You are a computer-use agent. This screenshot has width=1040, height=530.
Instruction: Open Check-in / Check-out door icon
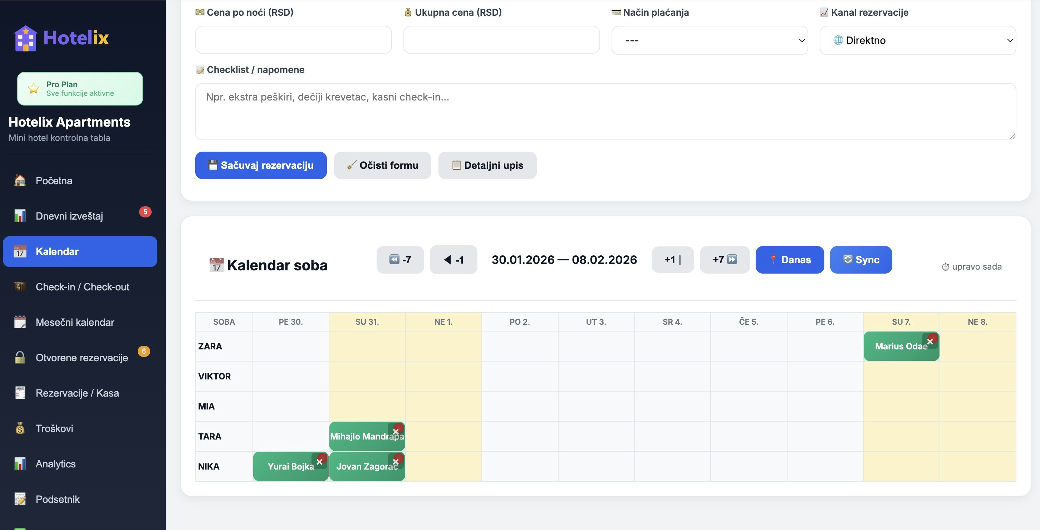pos(19,286)
